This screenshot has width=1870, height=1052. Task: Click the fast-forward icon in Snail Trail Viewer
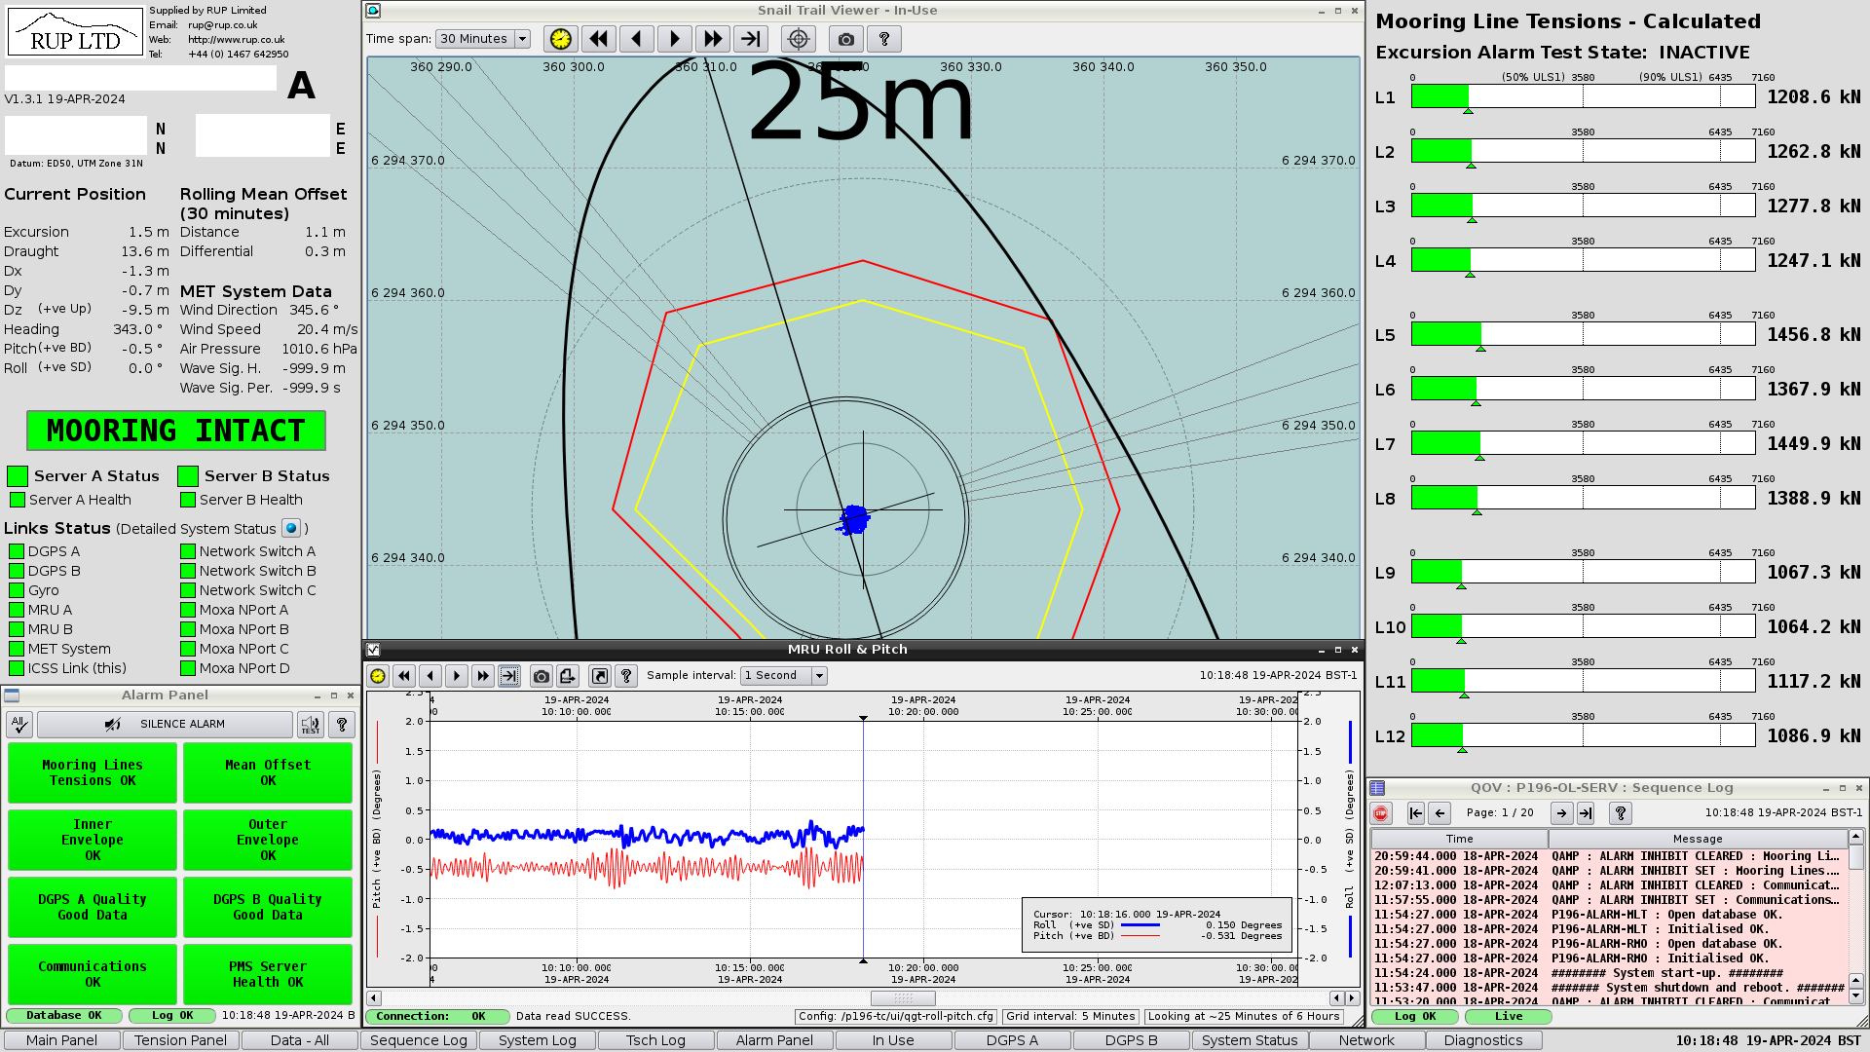(713, 39)
